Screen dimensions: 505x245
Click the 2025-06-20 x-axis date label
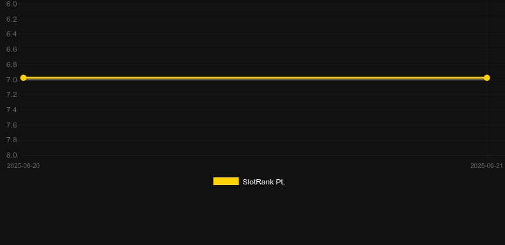click(23, 166)
